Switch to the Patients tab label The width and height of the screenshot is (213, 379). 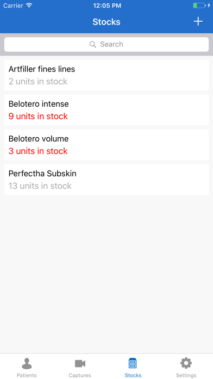tap(27, 375)
